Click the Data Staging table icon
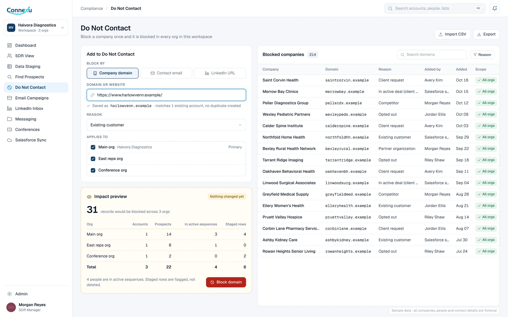Image resolution: width=508 pixels, height=317 pixels. point(10,66)
